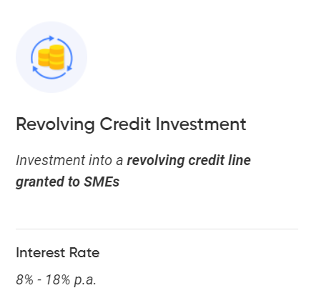Screen dimensions: 314x303
Task: Click the bottom-left blue arrowhead on the icon
Action: [35, 69]
